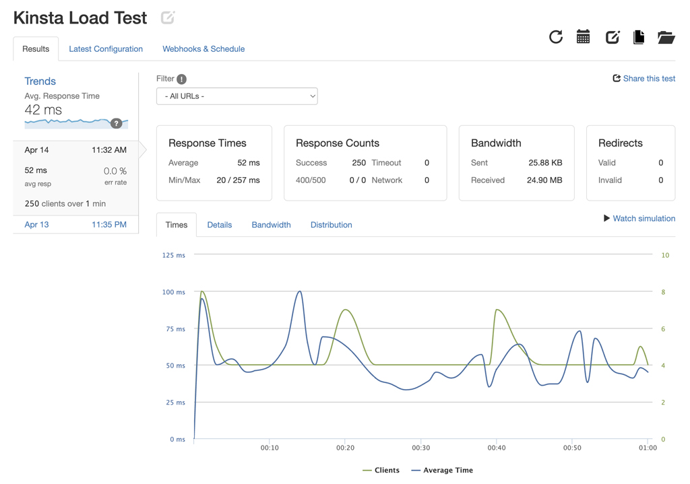
Task: Switch to the Bandwidth chart tab
Action: pos(271,225)
